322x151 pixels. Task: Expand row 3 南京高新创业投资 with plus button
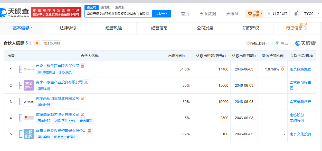tap(21, 102)
